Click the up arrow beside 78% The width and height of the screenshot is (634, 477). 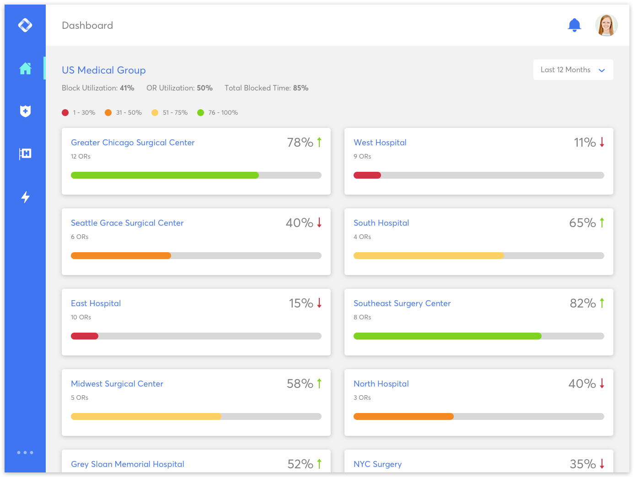coord(319,142)
